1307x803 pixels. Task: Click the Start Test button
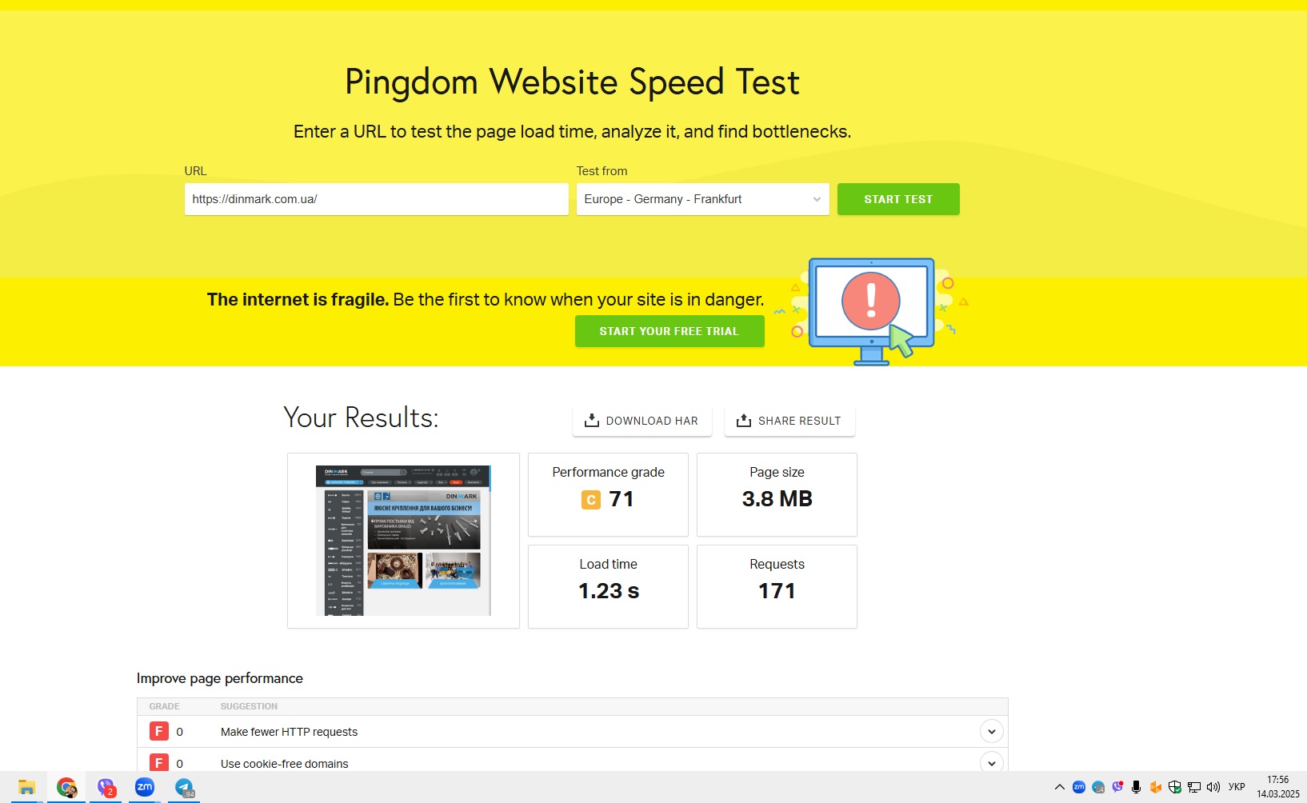pyautogui.click(x=898, y=199)
